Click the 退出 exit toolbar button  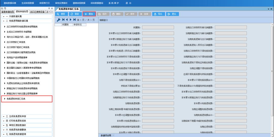[173, 14]
